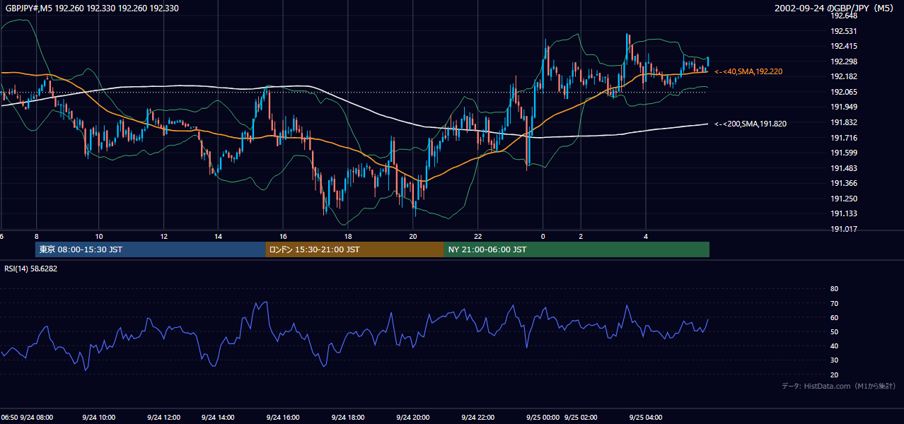The height and width of the screenshot is (424, 904).
Task: Click price axis value 192.648
Action: pos(843,16)
